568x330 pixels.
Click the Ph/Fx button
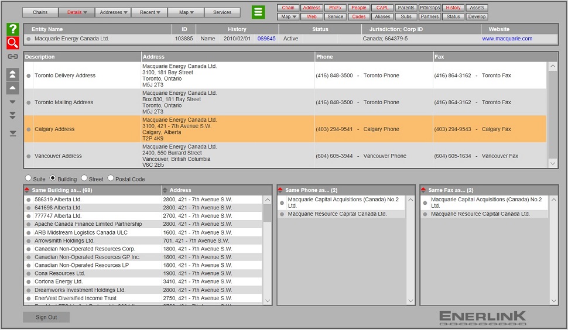click(x=335, y=8)
